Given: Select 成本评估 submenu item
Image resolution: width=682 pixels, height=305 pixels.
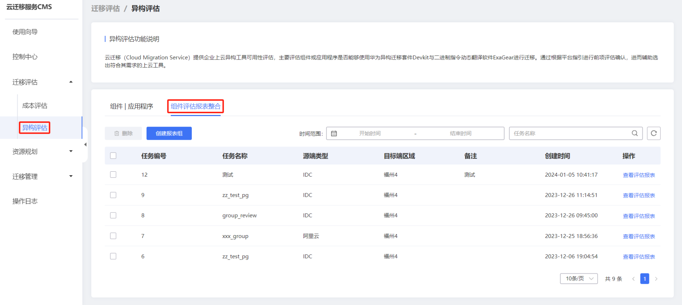Looking at the screenshot, I should click(35, 106).
